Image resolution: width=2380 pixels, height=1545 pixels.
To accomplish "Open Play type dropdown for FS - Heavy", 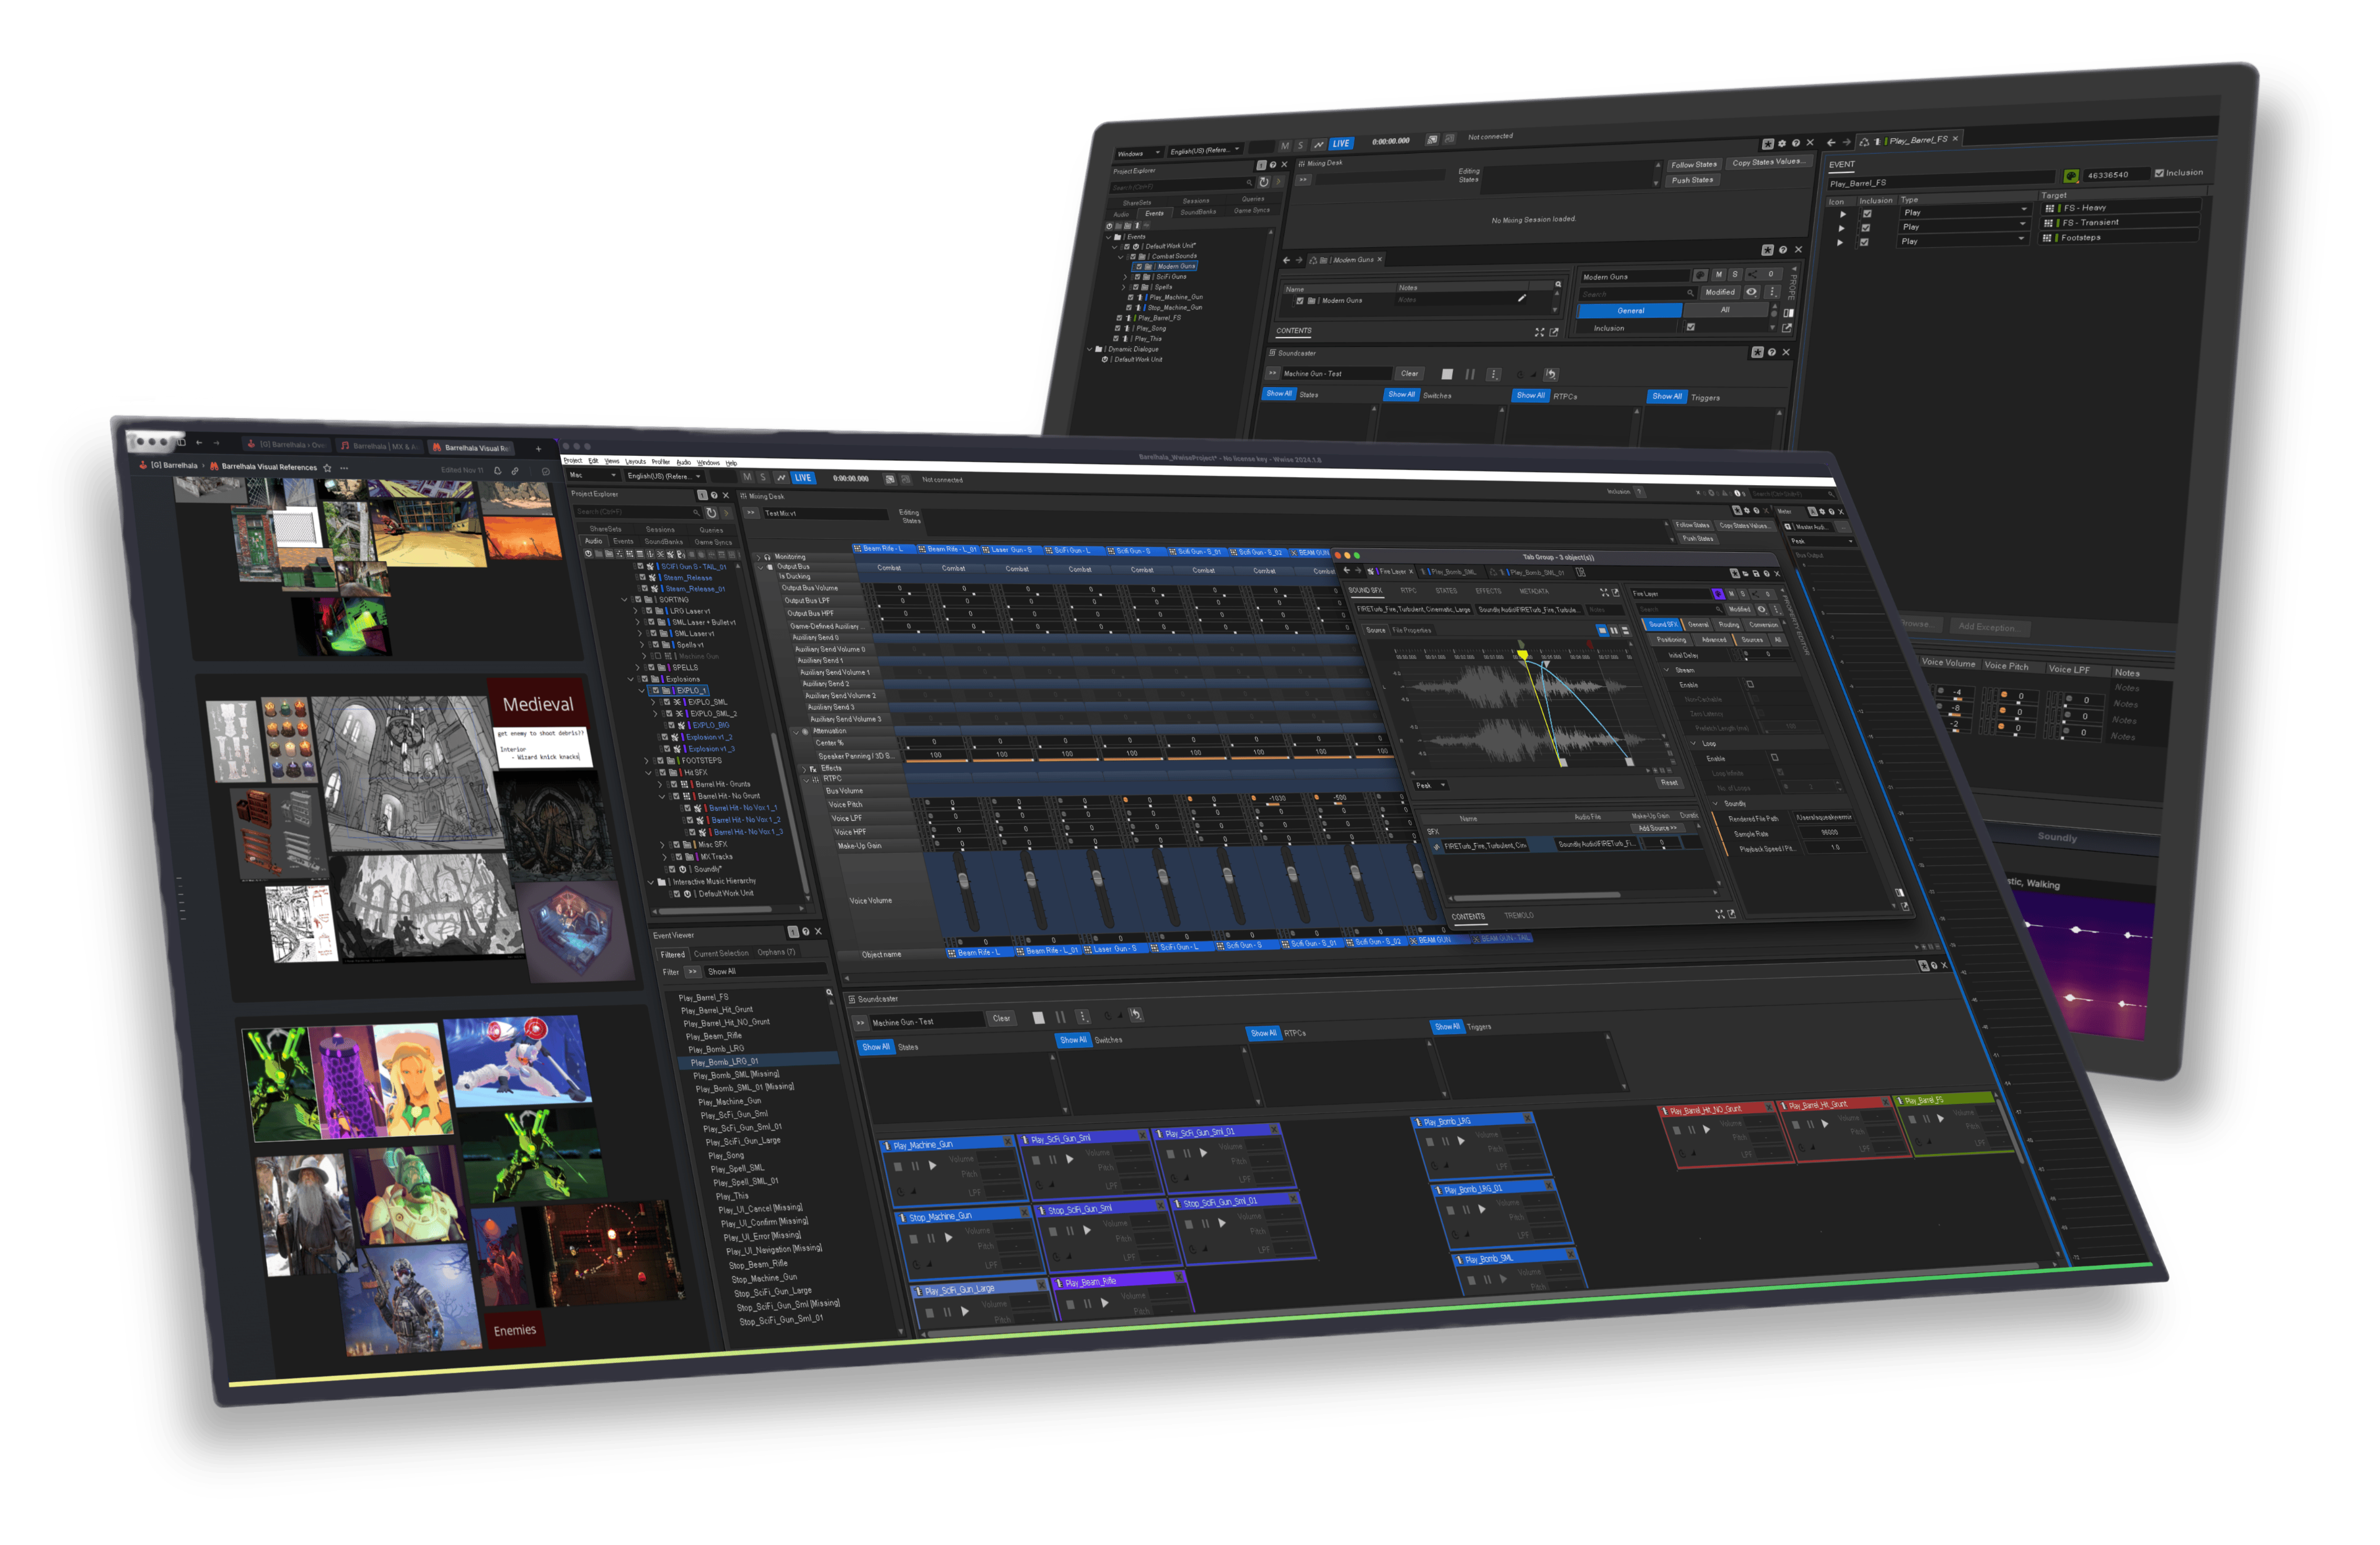I will pos(2024,210).
